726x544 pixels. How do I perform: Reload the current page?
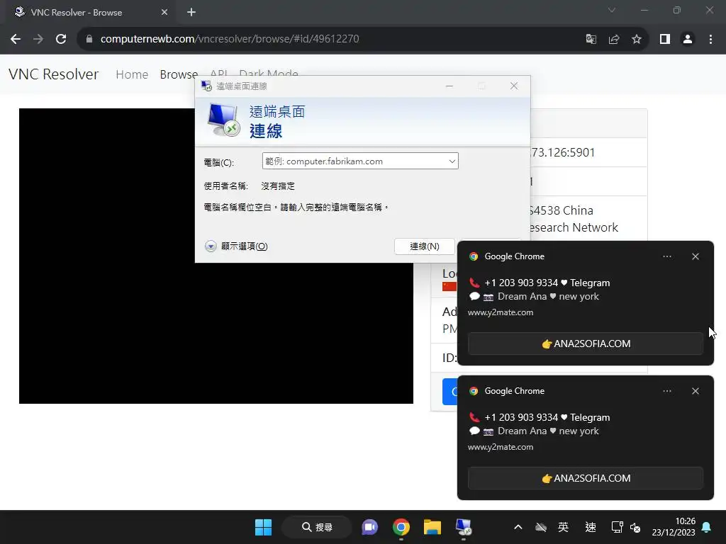click(x=61, y=39)
